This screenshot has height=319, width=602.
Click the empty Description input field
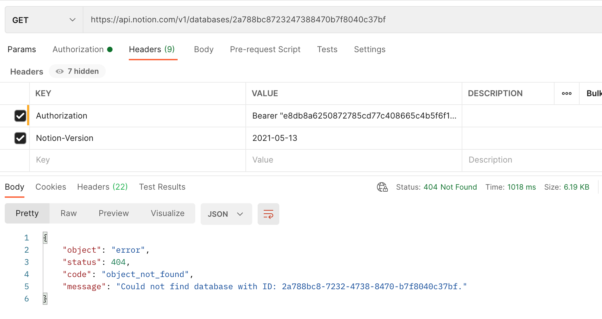[532, 160]
